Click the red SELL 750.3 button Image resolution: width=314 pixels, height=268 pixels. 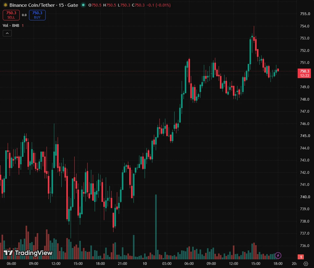(11, 15)
